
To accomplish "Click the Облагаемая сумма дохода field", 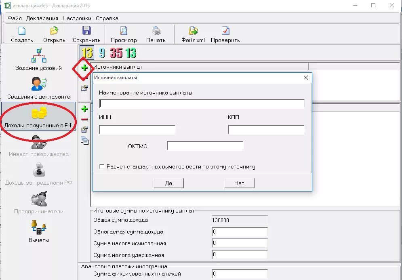I will click(x=240, y=232).
